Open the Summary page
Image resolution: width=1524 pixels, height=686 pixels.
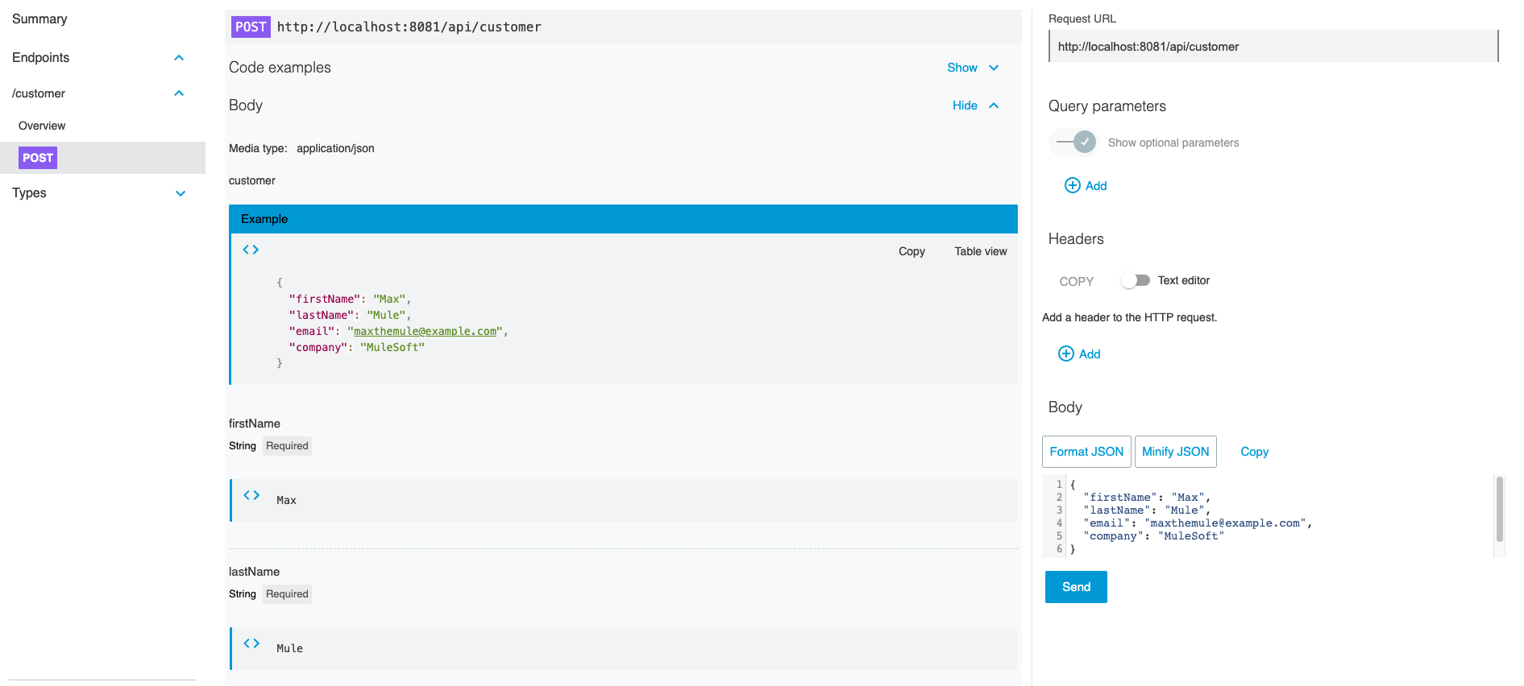[x=39, y=19]
